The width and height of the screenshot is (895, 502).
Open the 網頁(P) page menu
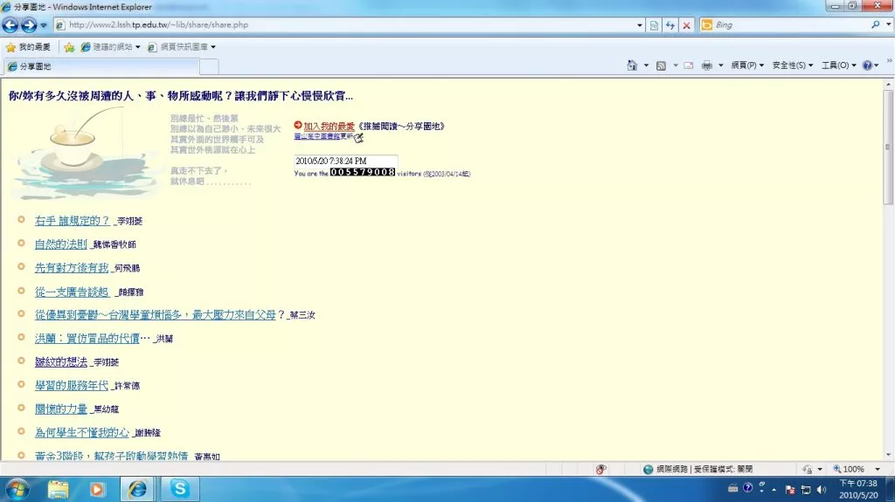tap(747, 65)
